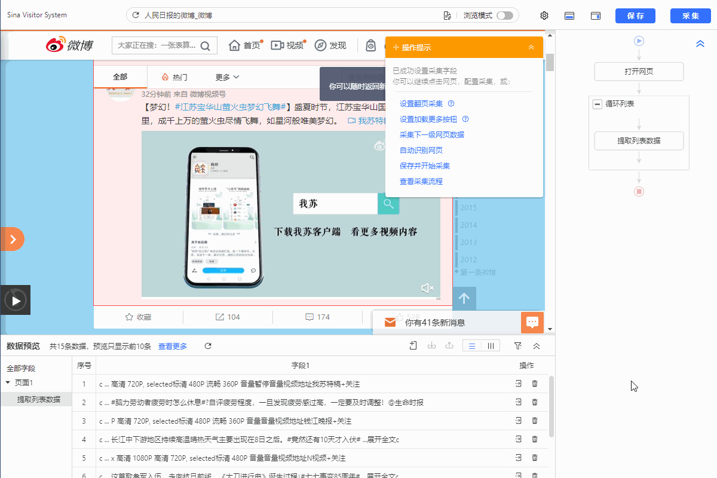Click the search magnifier inside the video
This screenshot has height=478, width=717.
point(388,204)
